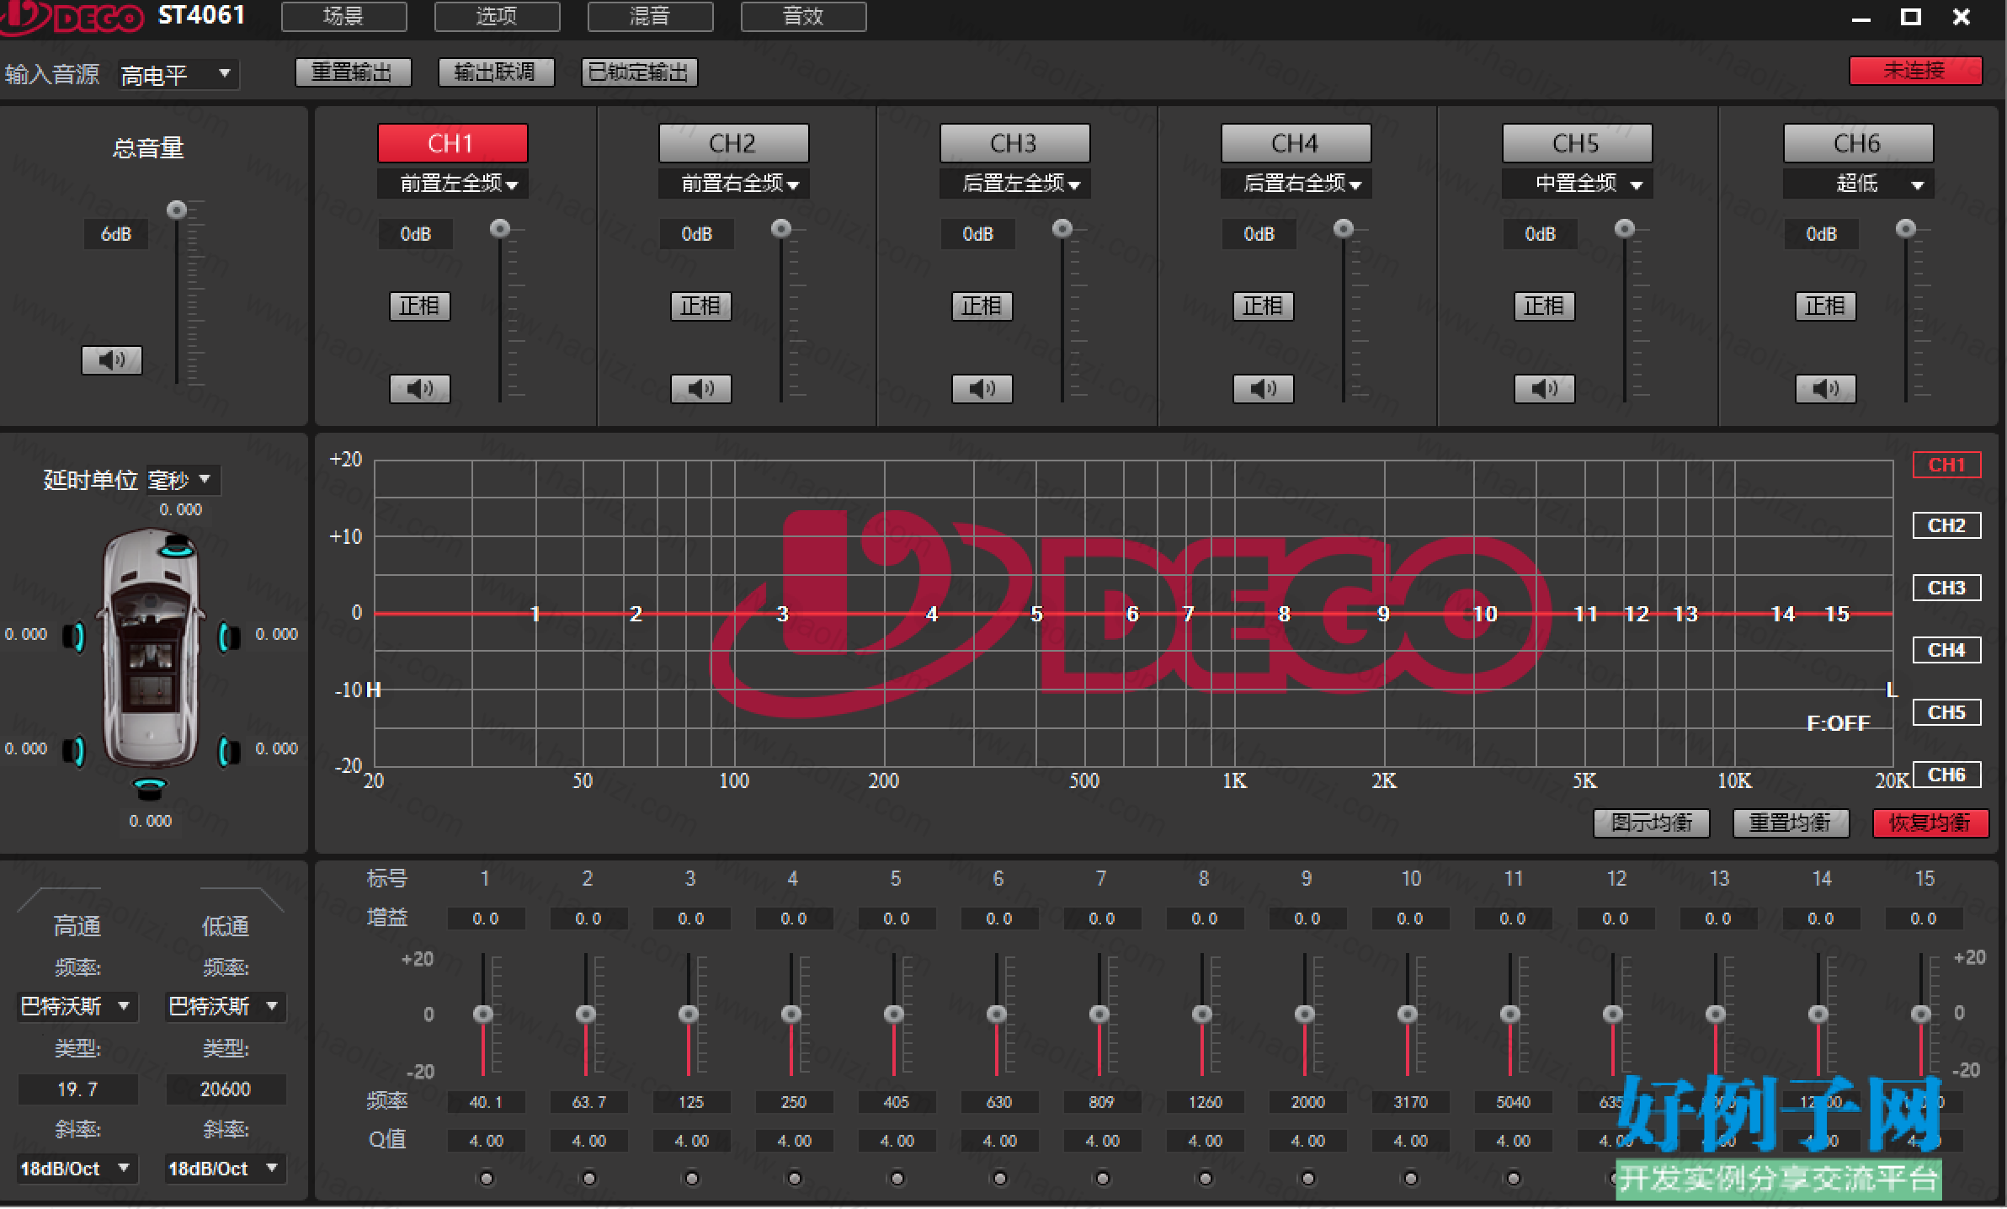Viewport: 2007px width, 1209px height.
Task: Click EQ node 10 on the graph
Action: click(1485, 614)
